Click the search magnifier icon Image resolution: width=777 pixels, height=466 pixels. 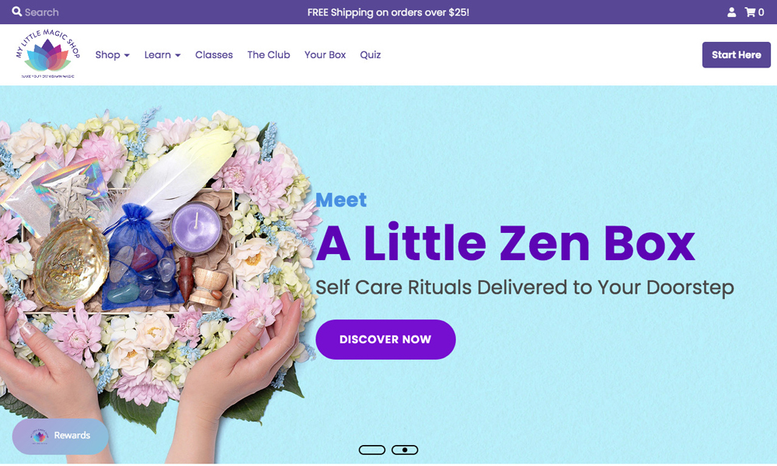(17, 12)
